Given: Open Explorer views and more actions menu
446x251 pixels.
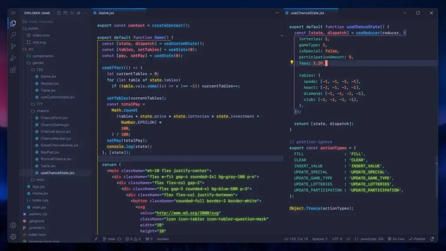Looking at the screenshot, I should (85, 13).
